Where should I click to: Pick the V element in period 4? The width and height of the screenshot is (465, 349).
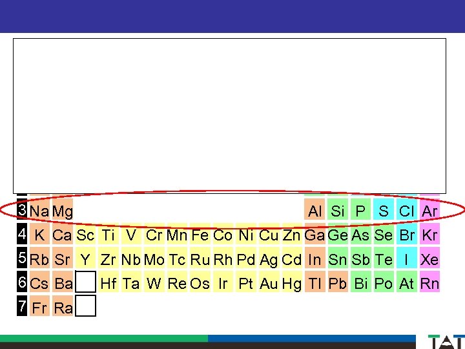click(131, 234)
